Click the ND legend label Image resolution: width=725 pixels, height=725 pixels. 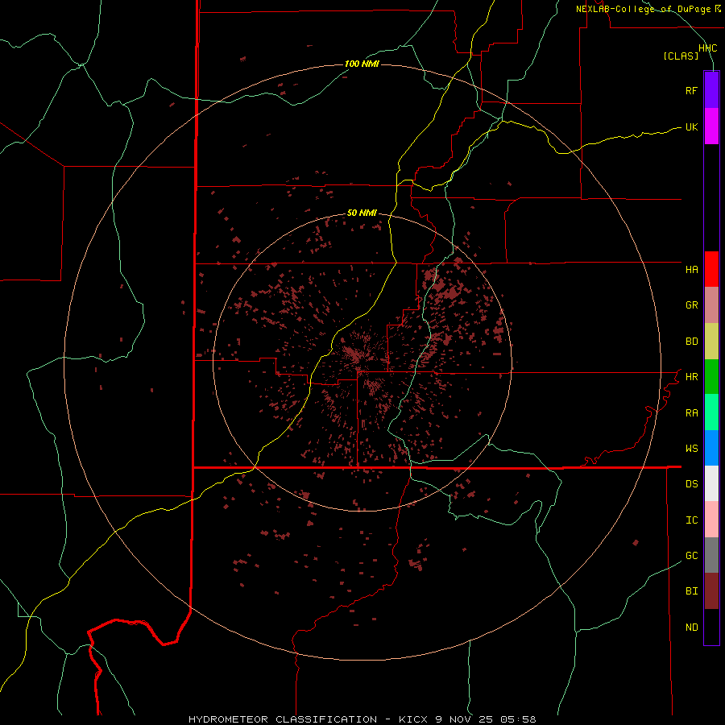tap(691, 627)
